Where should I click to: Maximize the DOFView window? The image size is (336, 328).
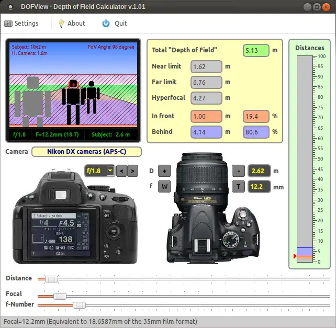(x=317, y=7)
